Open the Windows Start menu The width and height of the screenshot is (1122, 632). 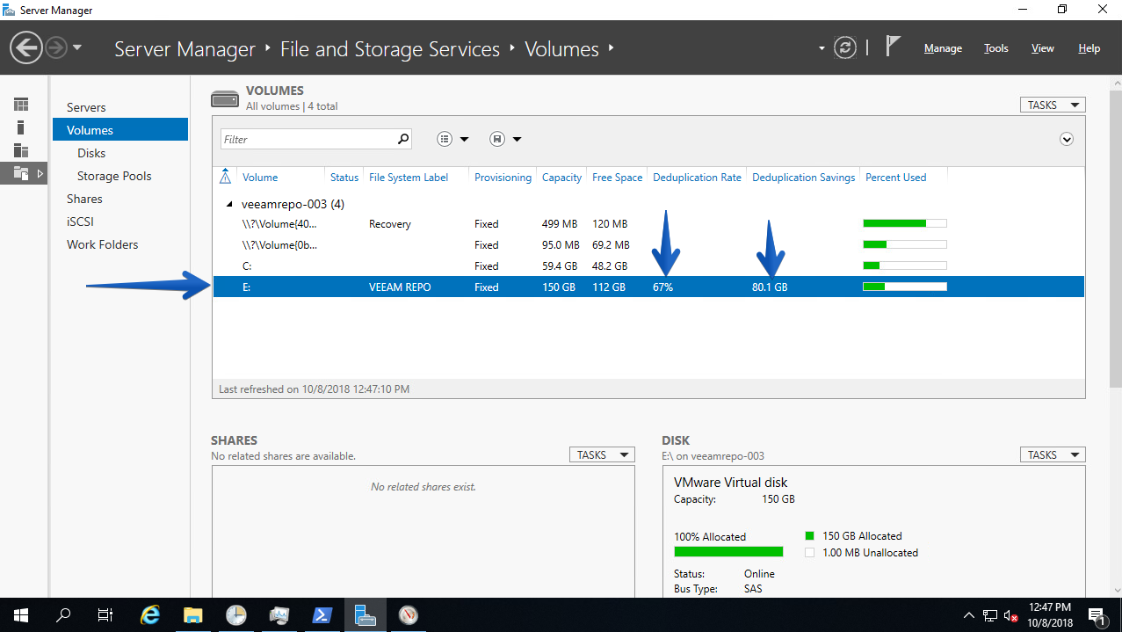click(x=20, y=615)
